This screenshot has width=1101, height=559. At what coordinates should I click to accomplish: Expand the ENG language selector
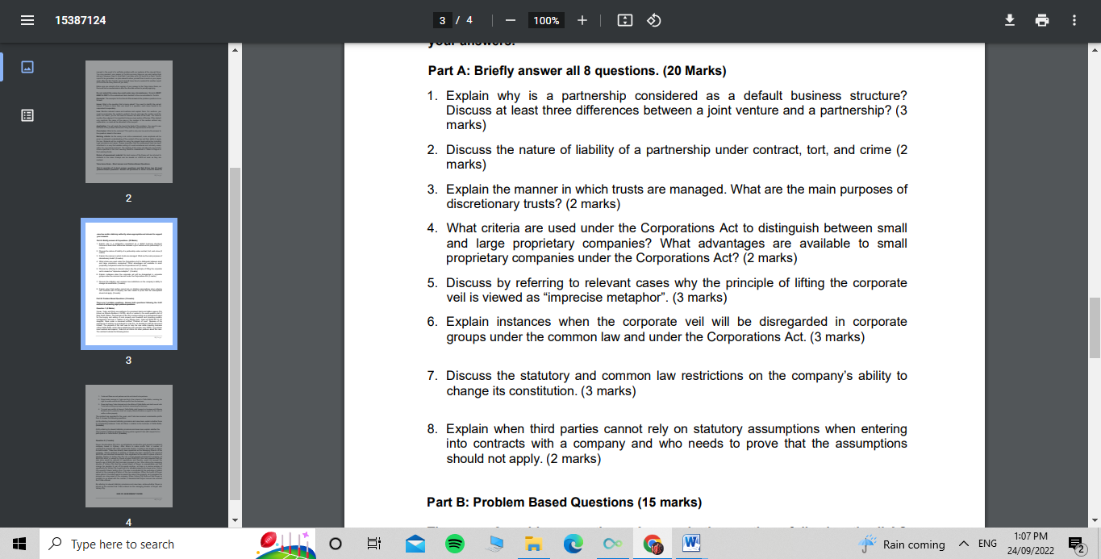(986, 544)
